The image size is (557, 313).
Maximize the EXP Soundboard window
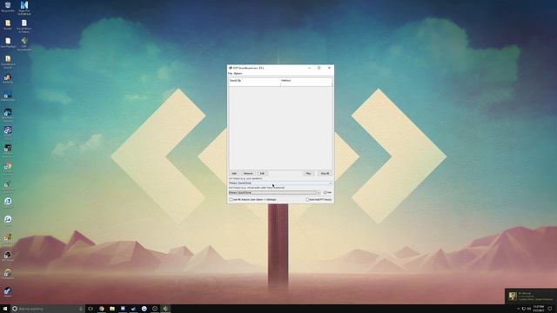pyautogui.click(x=319, y=68)
